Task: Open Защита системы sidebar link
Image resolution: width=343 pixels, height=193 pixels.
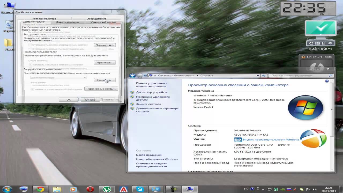Action: (148, 104)
